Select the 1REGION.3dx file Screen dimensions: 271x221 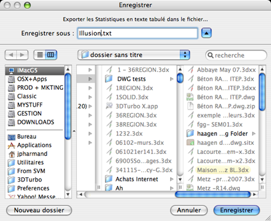point(130,88)
